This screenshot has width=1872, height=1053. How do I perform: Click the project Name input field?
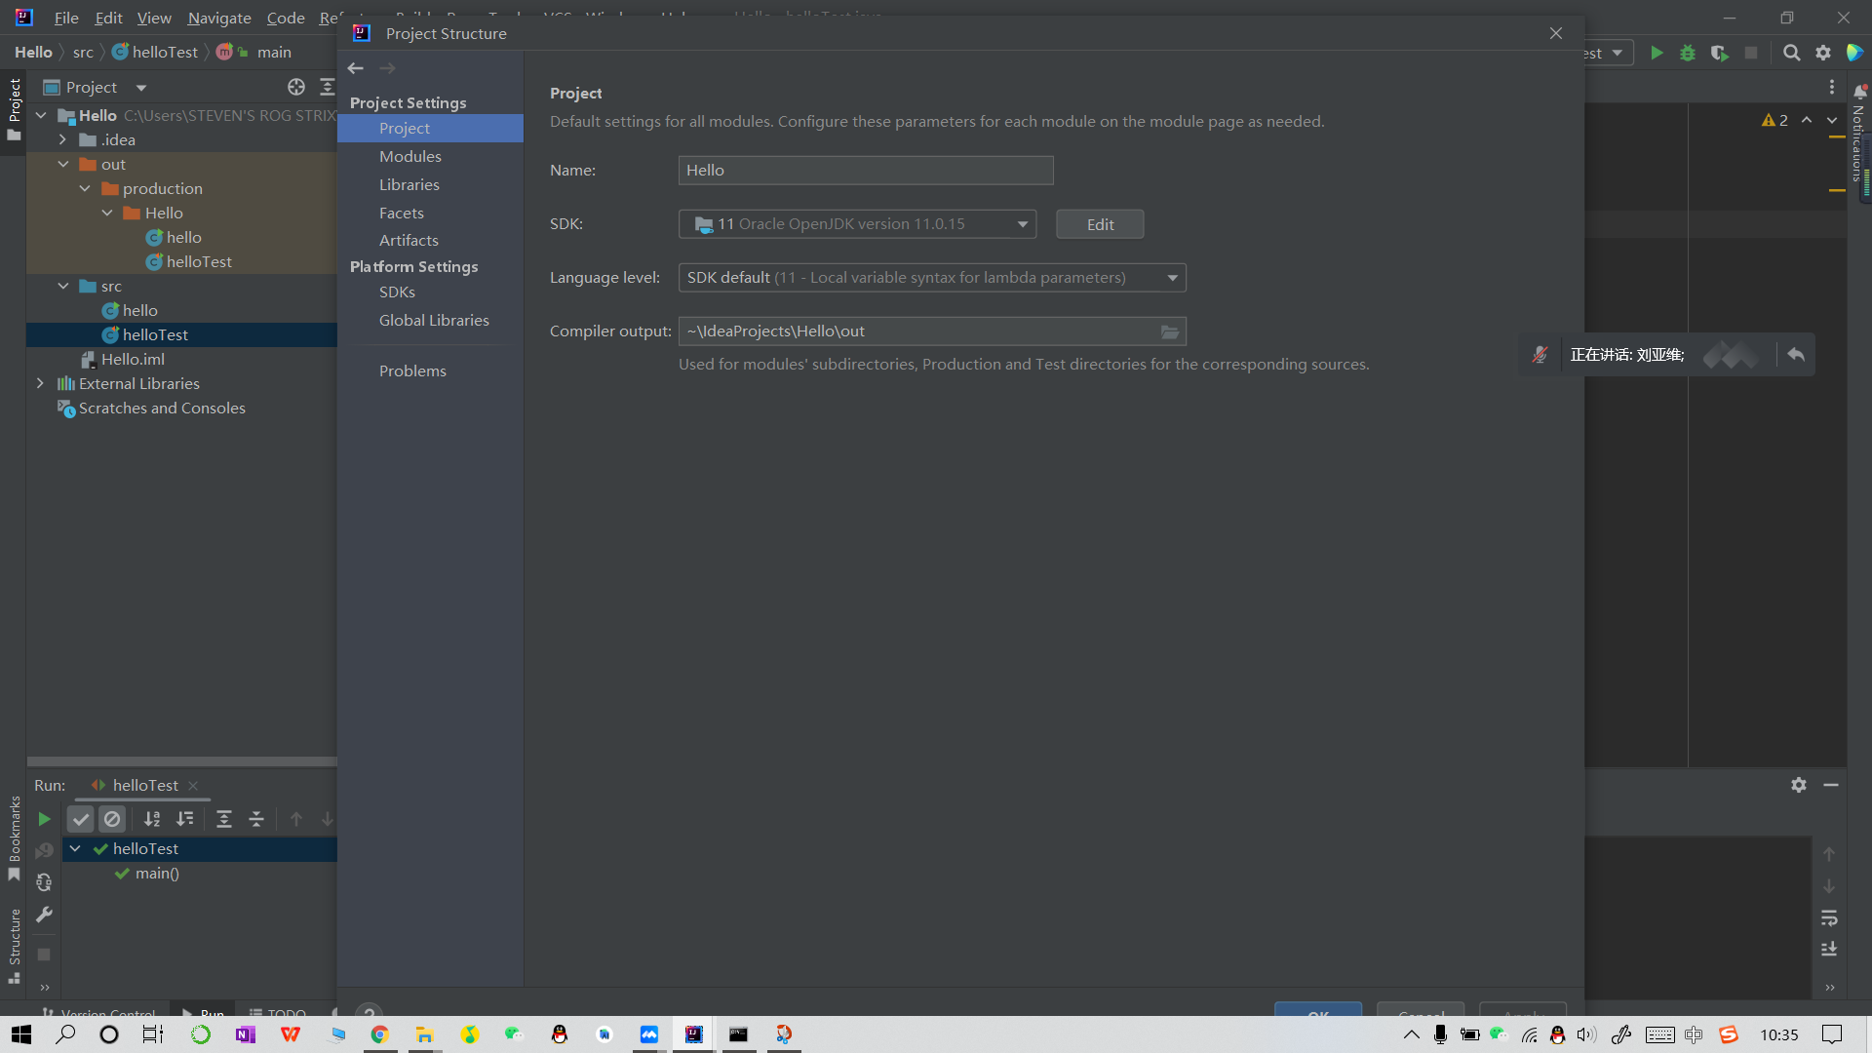(866, 171)
